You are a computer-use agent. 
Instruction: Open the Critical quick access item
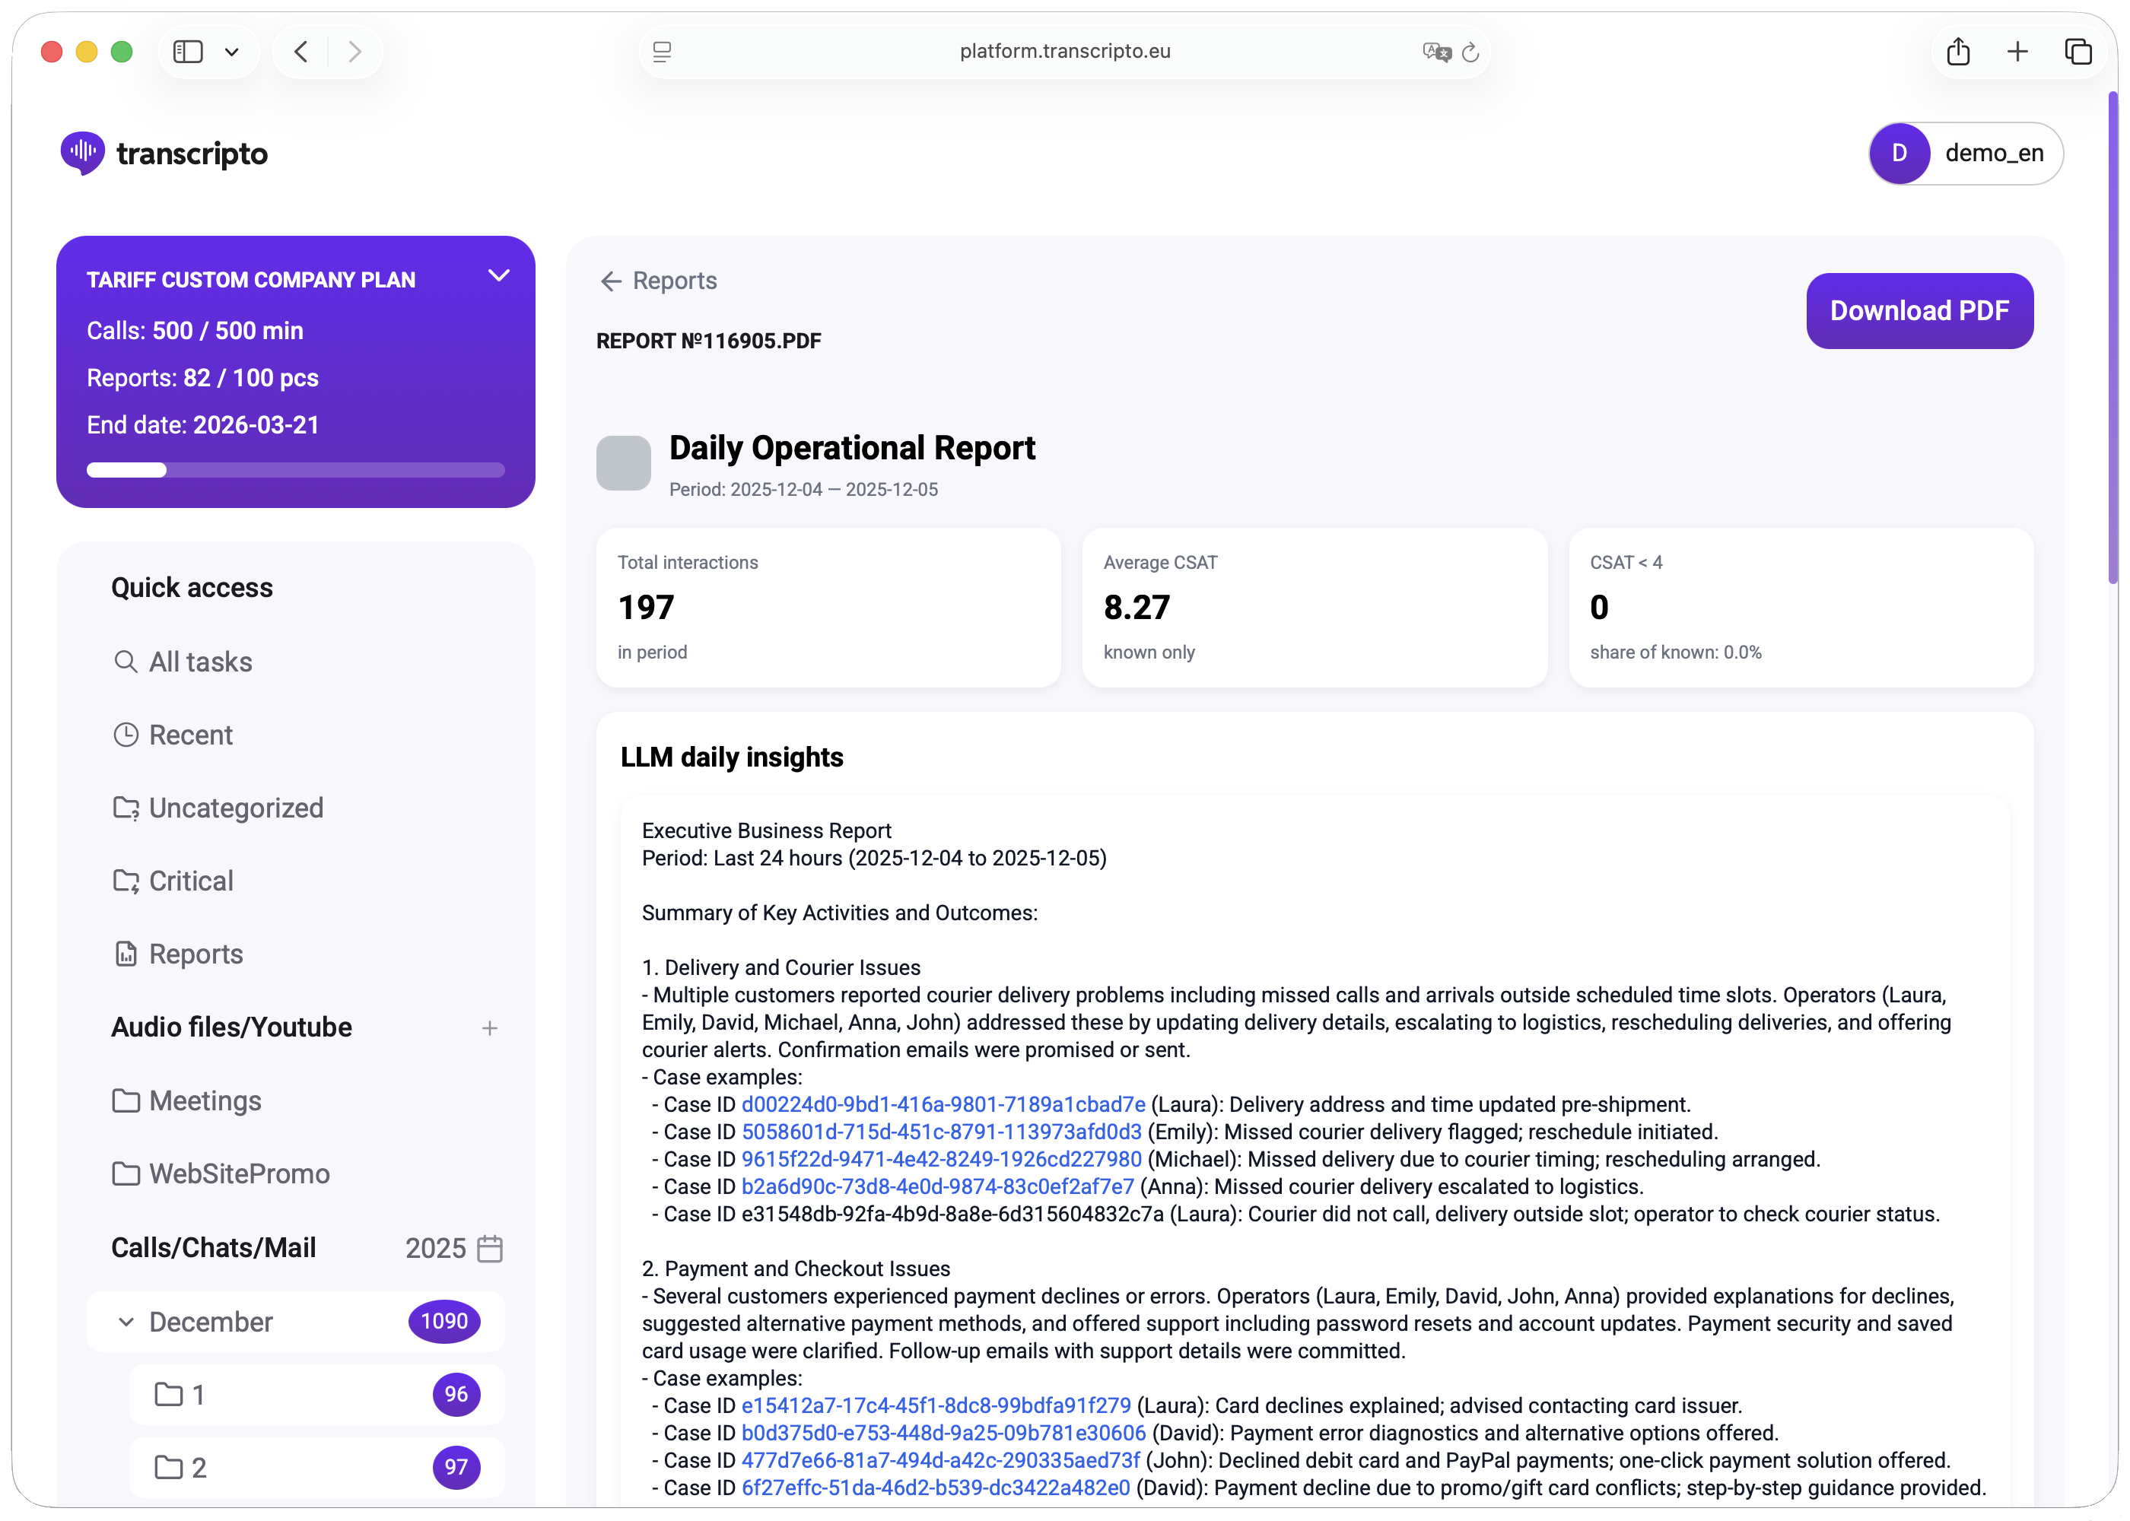coord(190,881)
